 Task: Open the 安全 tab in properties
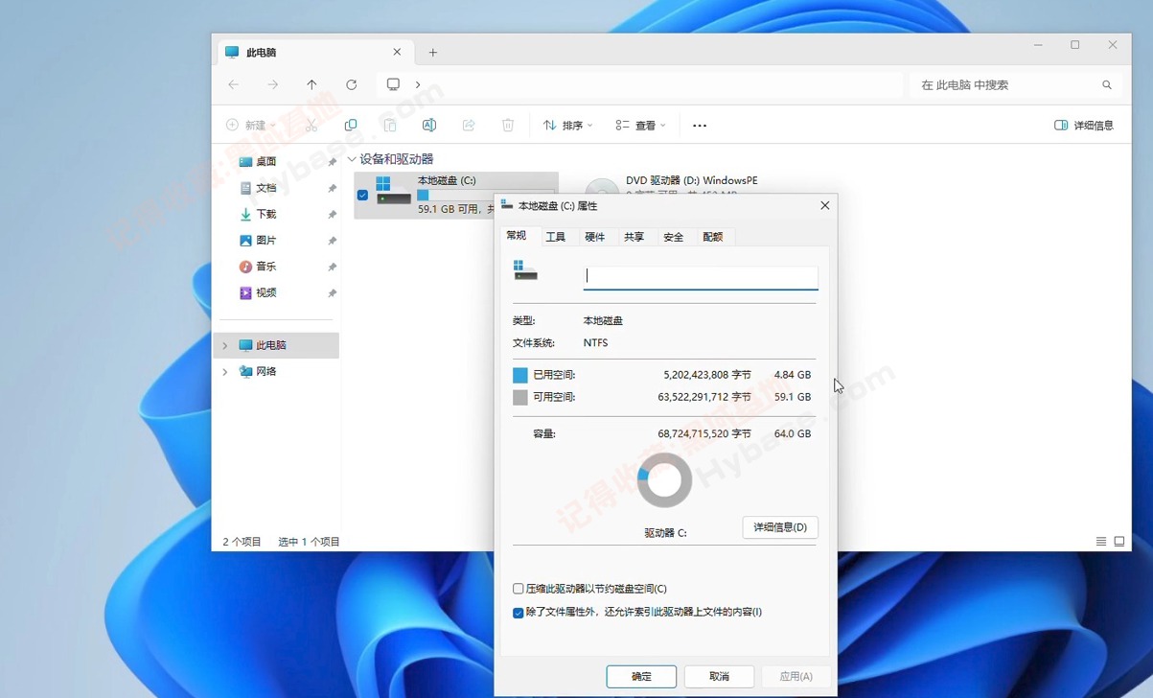673,237
